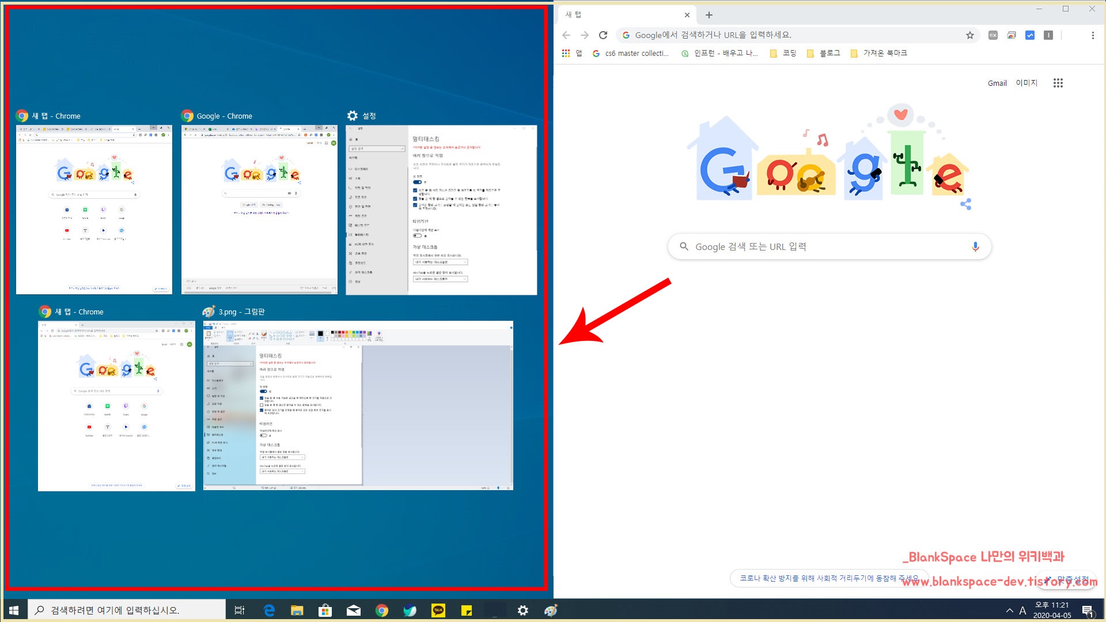Viewport: 1106px width, 622px height.
Task: Start voice search with microphone icon
Action: click(x=975, y=246)
